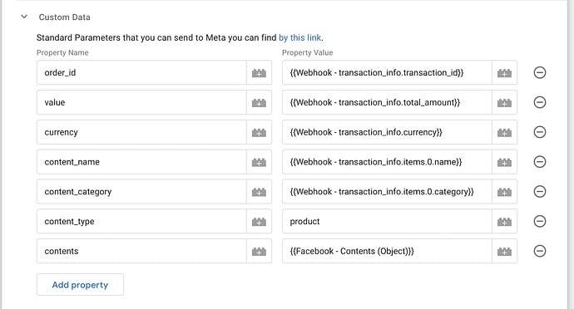
Task: Click variable picker icon beside contents name
Action: coord(259,251)
